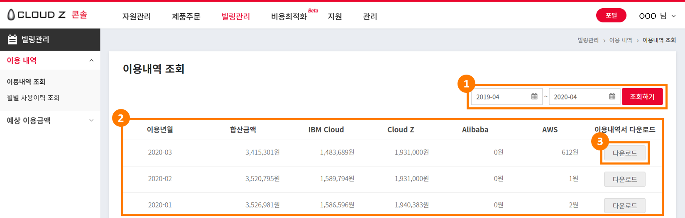The height and width of the screenshot is (218, 685).
Task: Click the Cloud Z console logo
Action: point(47,15)
